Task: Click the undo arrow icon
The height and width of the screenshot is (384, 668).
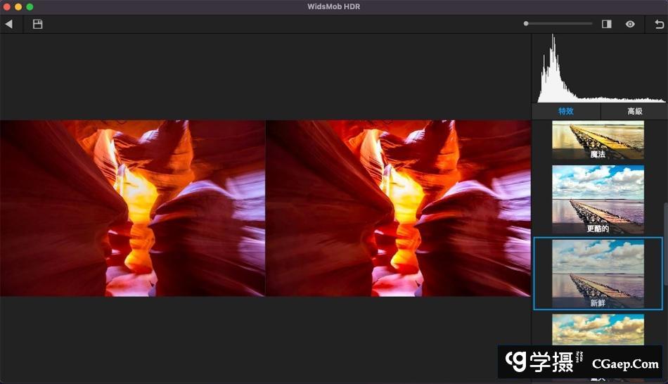Action: 659,24
